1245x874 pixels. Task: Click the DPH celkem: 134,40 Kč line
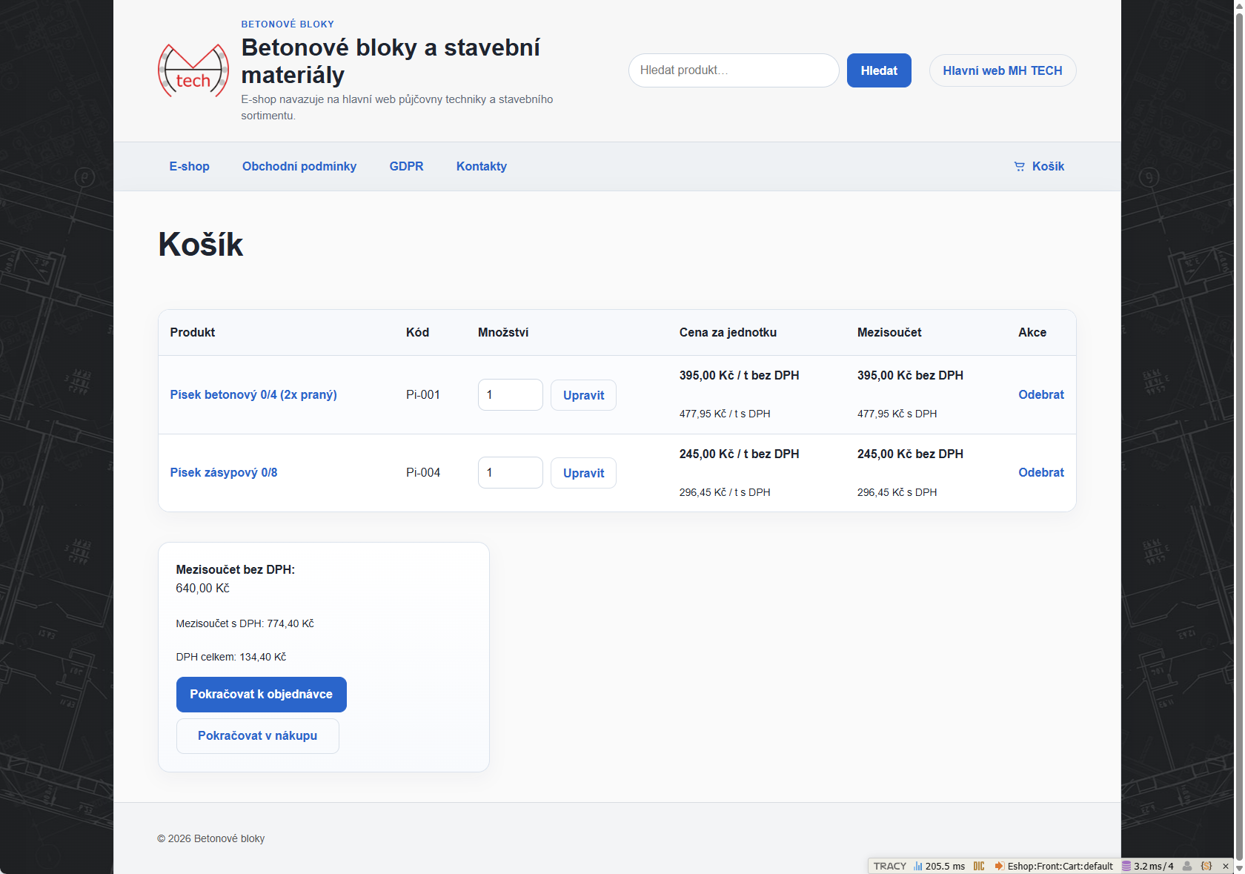(231, 657)
